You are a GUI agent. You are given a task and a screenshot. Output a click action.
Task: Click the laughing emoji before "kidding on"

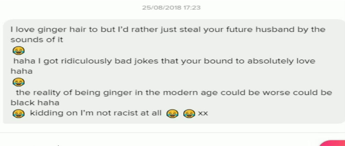point(18,114)
